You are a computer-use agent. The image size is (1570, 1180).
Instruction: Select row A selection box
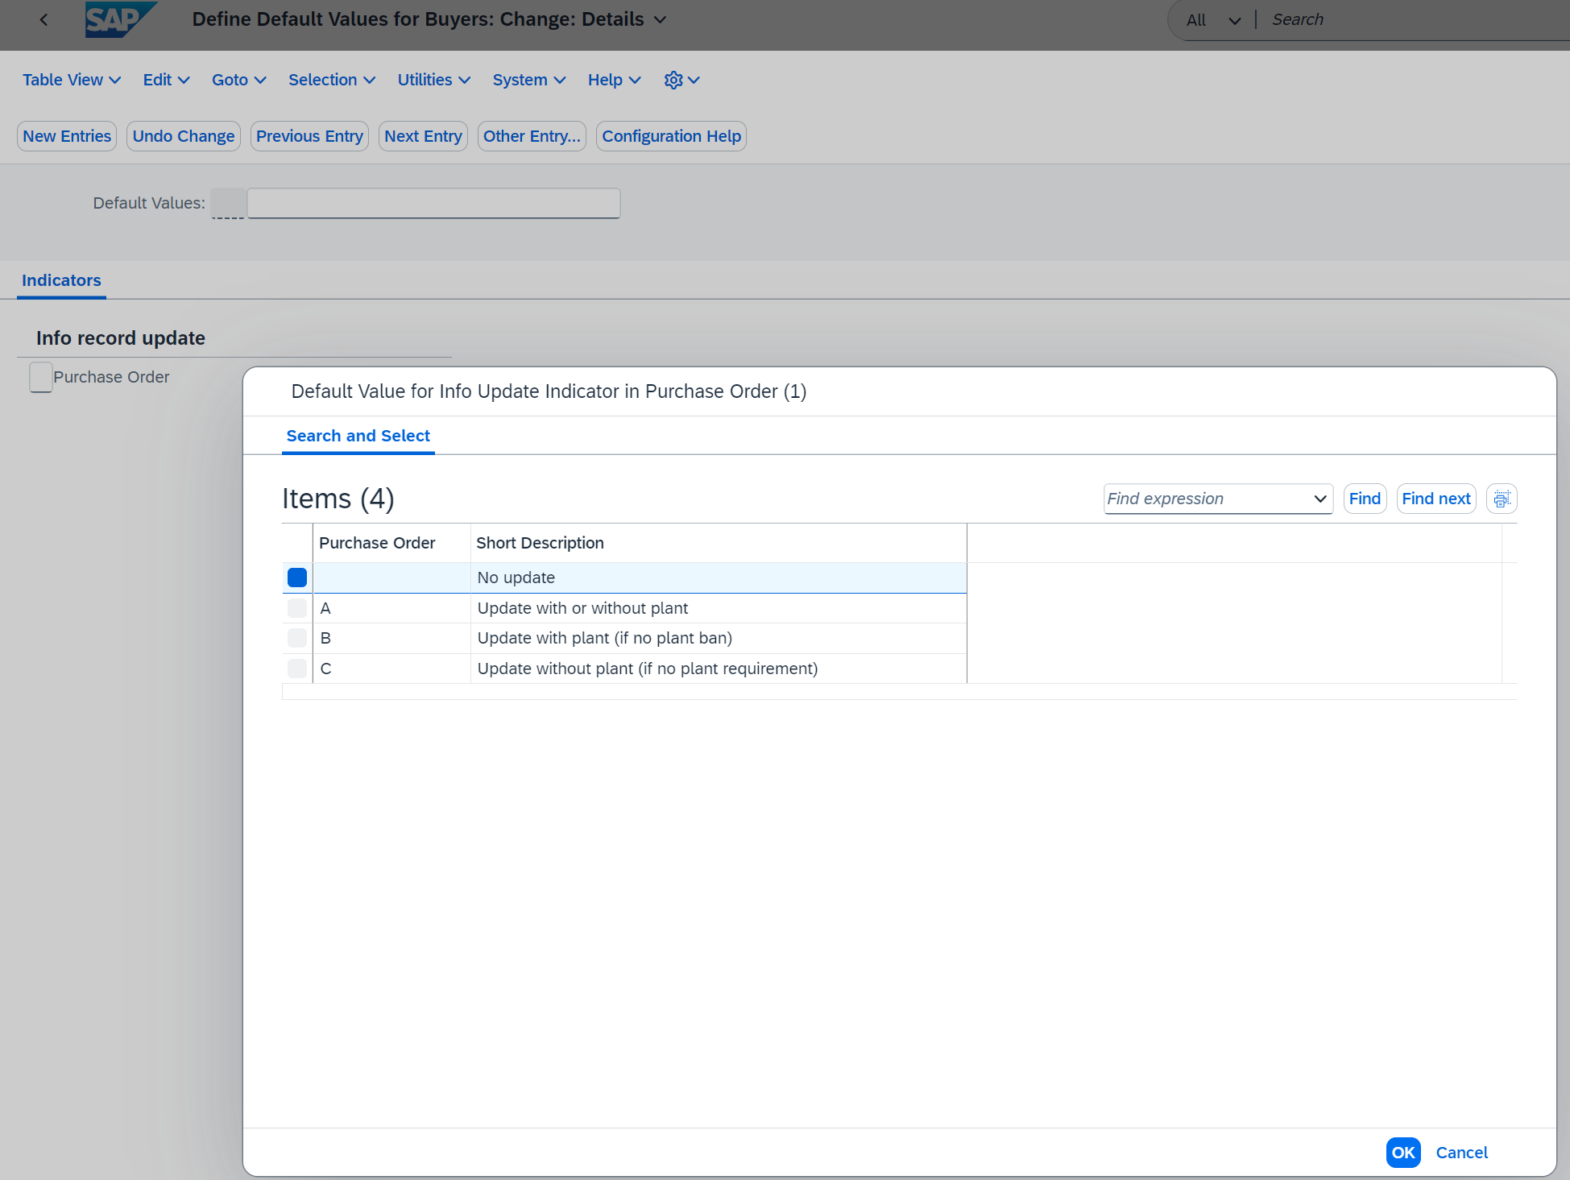click(297, 608)
